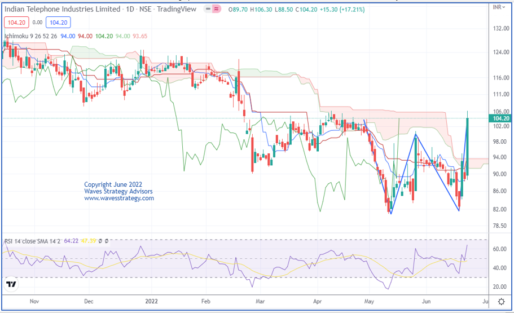The width and height of the screenshot is (514, 313).
Task: Click the blue 104.20 buy price box
Action: tap(58, 23)
